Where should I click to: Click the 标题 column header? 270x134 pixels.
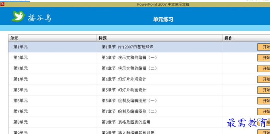(160, 38)
